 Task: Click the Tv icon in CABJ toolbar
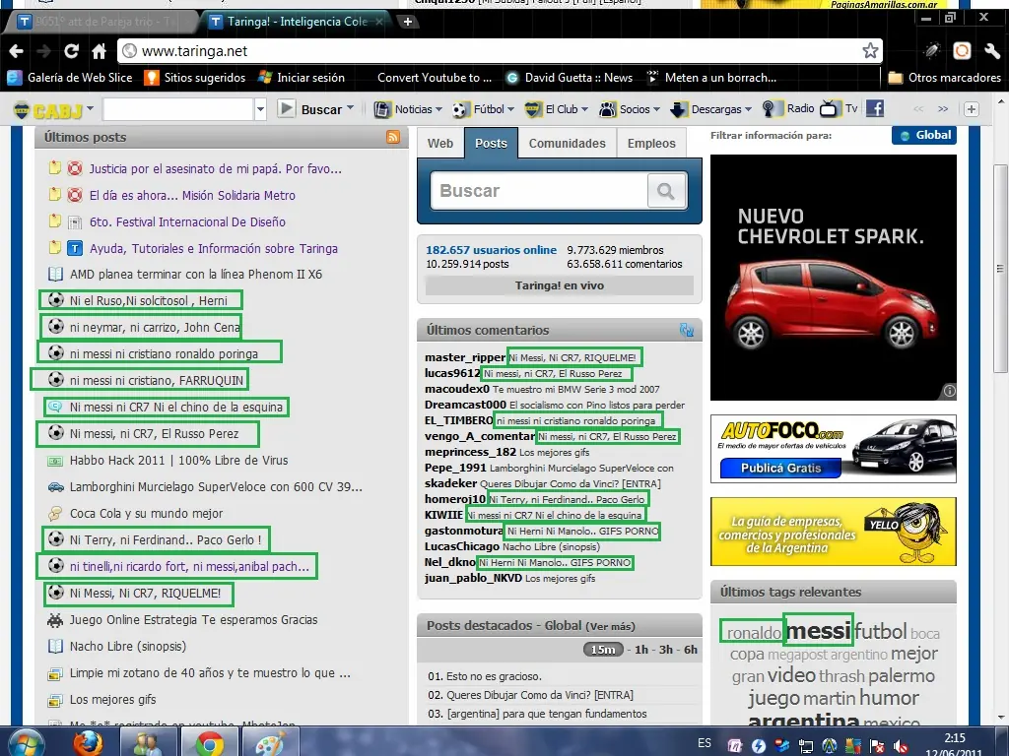(x=840, y=108)
